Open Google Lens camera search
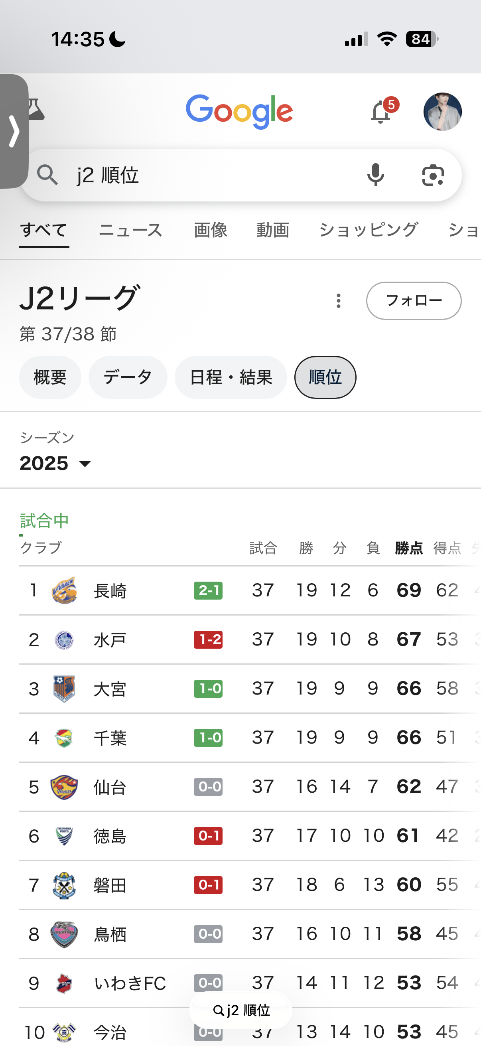The width and height of the screenshot is (481, 1046). coord(433,176)
